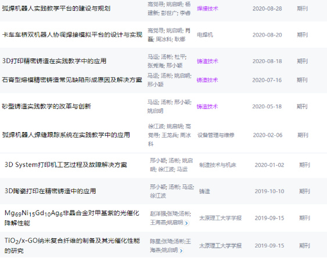
Task: Open journal link 电焊机
Action: (205, 35)
